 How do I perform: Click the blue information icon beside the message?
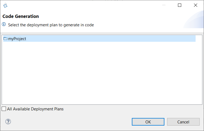[4, 24]
